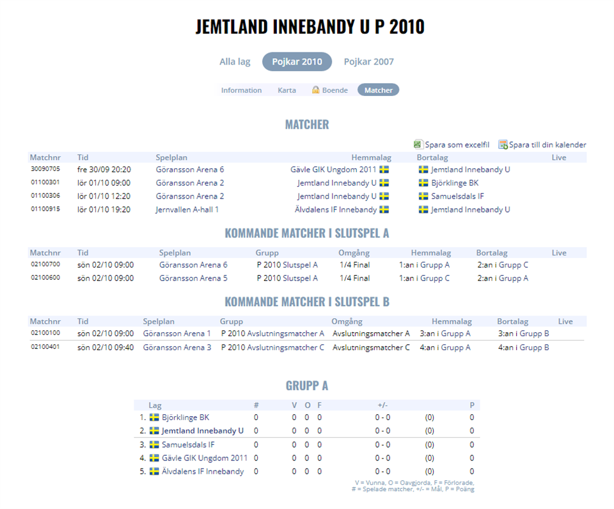Click the flag beside Älvdalens IF Innebandy in matches
614x509 pixels.
pos(384,210)
